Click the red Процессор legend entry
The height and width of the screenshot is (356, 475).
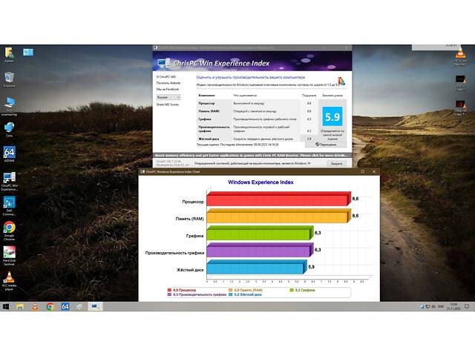point(182,290)
